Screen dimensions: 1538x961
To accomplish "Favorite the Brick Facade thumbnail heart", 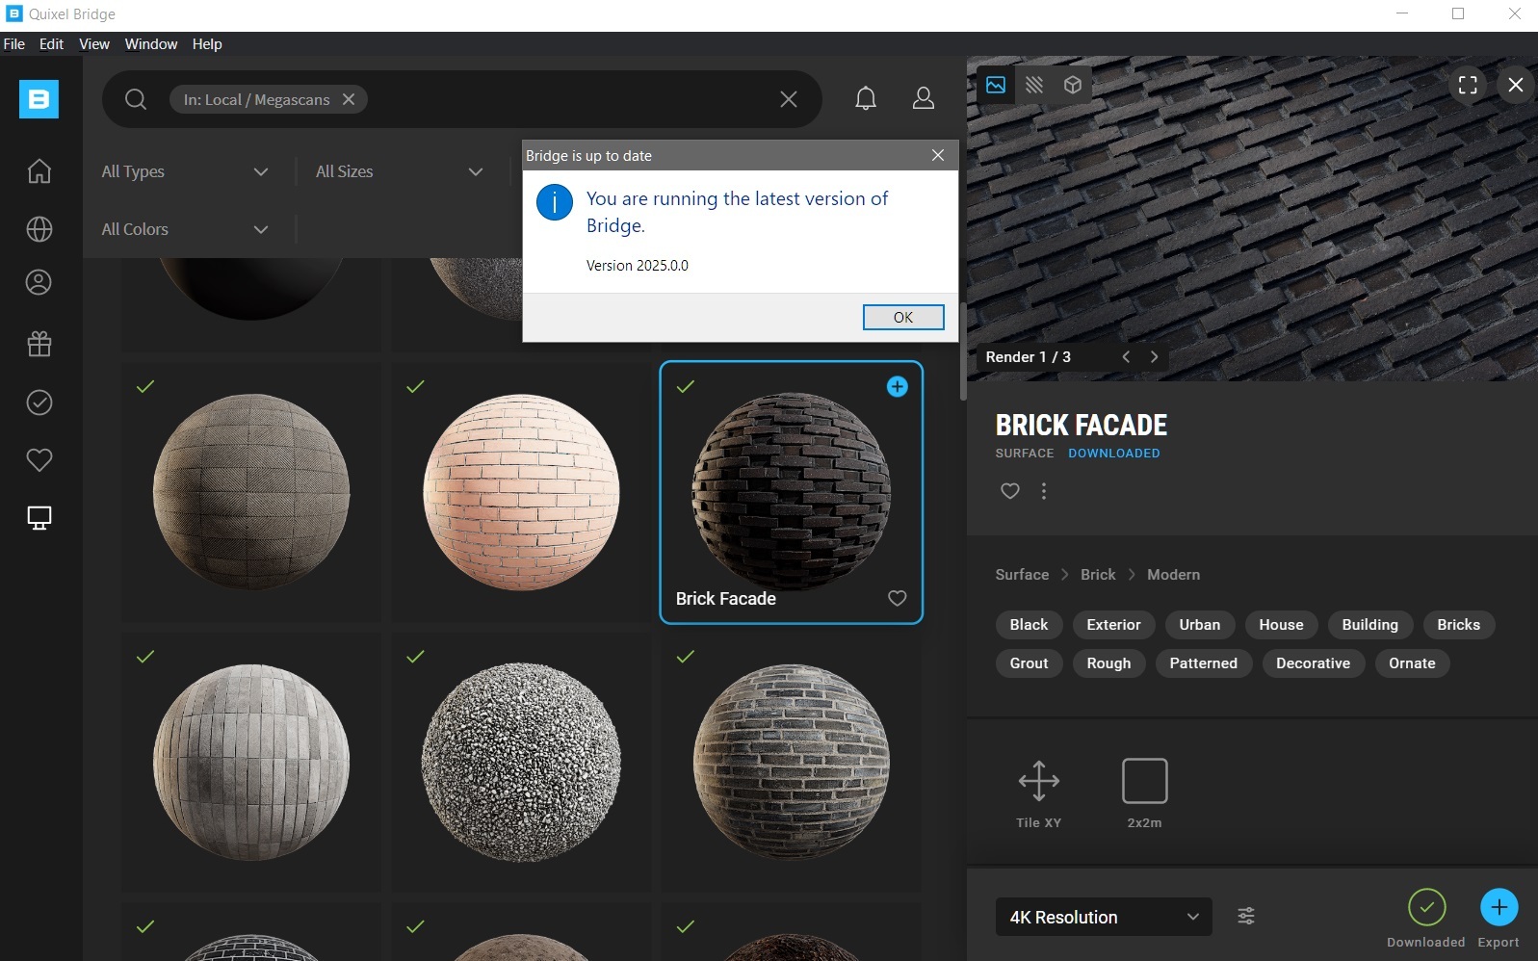I will pyautogui.click(x=897, y=598).
